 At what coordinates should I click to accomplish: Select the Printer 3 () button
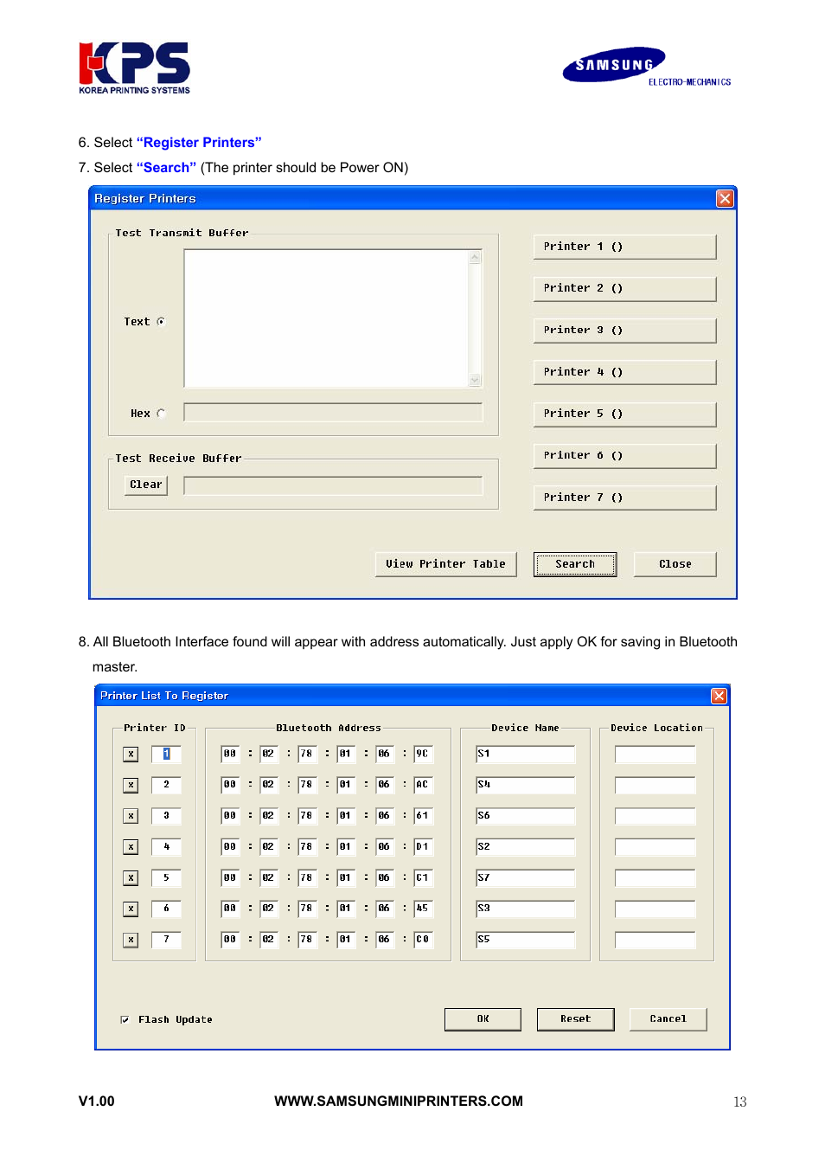(624, 331)
